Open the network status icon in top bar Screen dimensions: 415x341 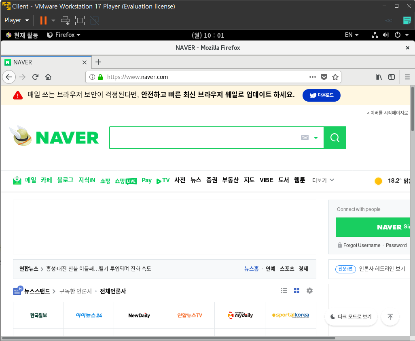pos(375,35)
